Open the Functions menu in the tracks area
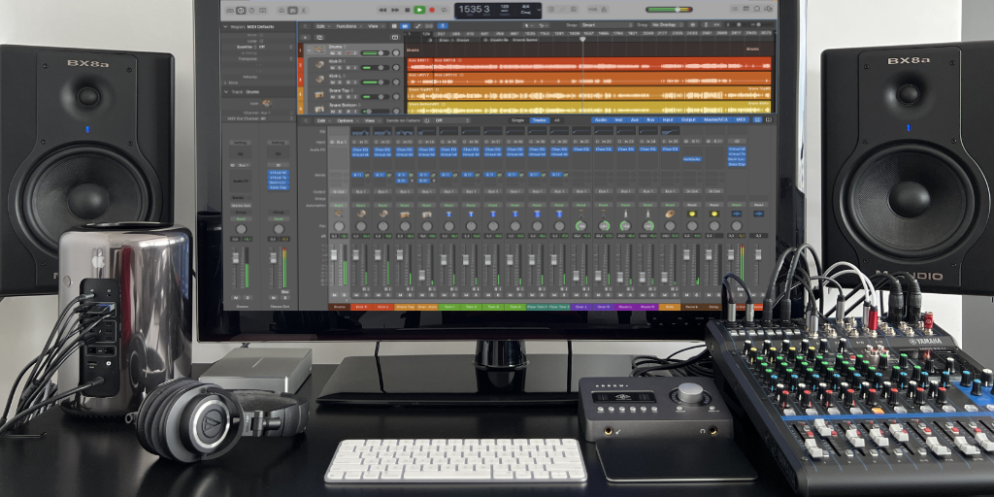This screenshot has height=497, width=994. tap(349, 26)
